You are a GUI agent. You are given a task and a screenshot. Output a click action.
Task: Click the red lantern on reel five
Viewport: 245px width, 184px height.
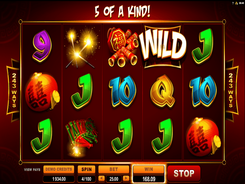pos(204,137)
